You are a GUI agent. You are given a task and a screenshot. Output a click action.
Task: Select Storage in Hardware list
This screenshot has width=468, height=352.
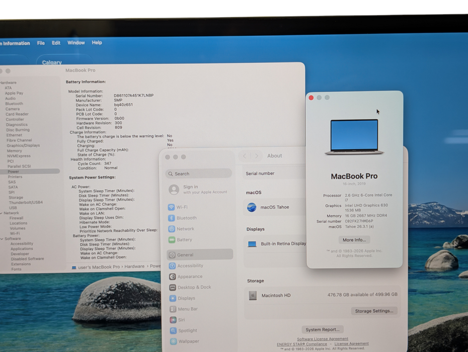(x=16, y=198)
